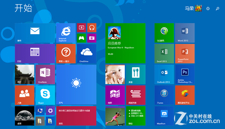Open the Store recommendation European War 4 tile
Viewport: 225px width, 129px height.
pyautogui.click(x=126, y=43)
